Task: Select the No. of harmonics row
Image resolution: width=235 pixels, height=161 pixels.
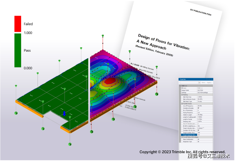Action: (x=197, y=110)
